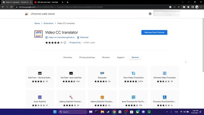Click the Video CC translator extension icon
204x115 pixels.
click(x=39, y=34)
